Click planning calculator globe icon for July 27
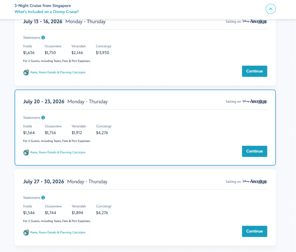The width and height of the screenshot is (296, 252). pos(26,232)
